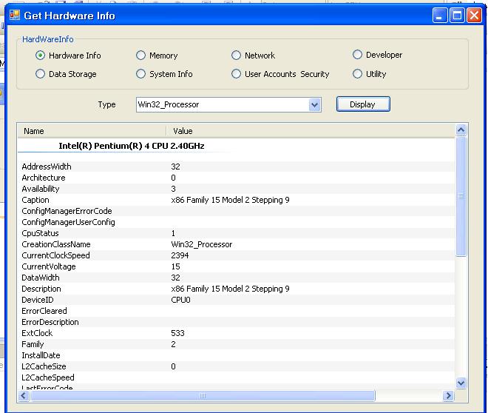Click the scroll down arrow in list

pos(461,383)
